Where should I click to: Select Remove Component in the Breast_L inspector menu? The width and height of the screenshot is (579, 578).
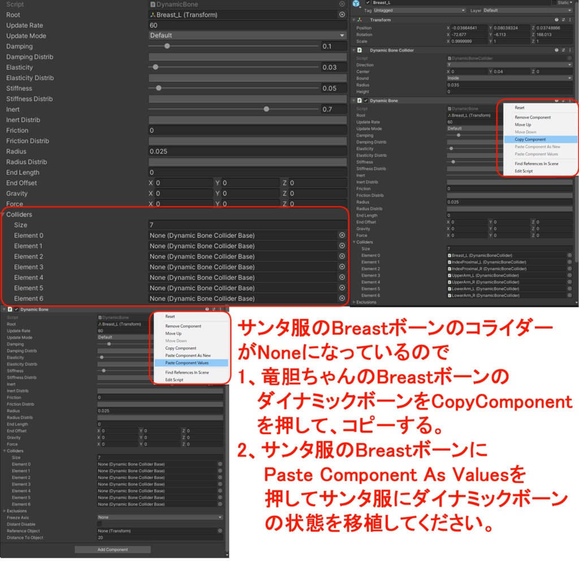point(533,117)
